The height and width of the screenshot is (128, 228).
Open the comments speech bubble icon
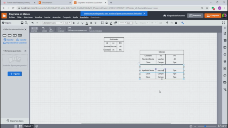(x=225, y=75)
